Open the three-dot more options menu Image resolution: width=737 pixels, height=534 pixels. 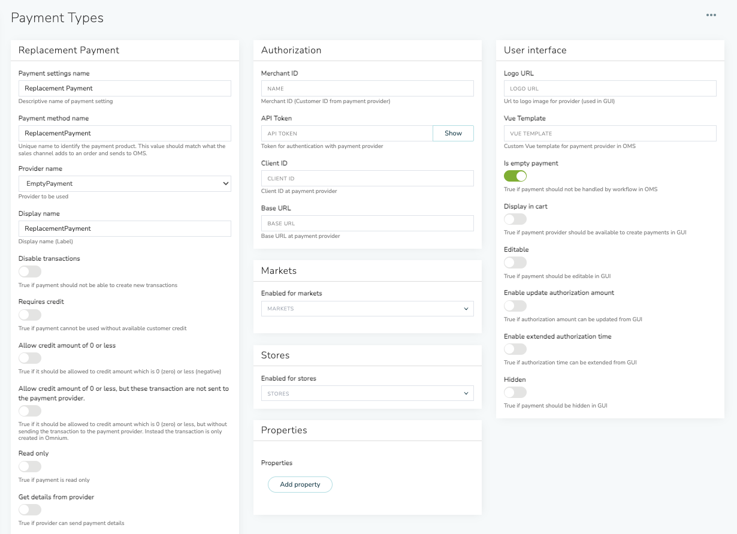pyautogui.click(x=711, y=16)
